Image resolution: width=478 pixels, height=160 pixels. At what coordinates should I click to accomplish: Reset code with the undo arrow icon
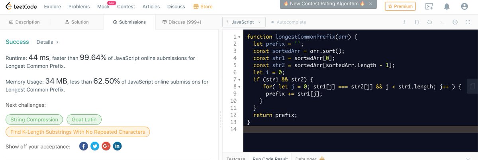pos(429,22)
